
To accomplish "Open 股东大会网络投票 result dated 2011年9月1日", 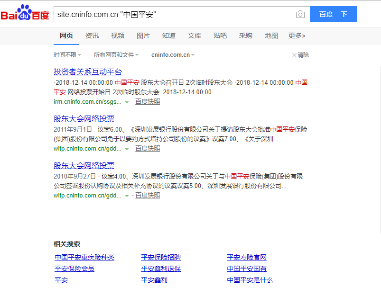I will coord(84,119).
